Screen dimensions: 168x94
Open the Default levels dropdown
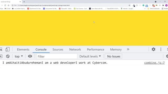[90, 56]
